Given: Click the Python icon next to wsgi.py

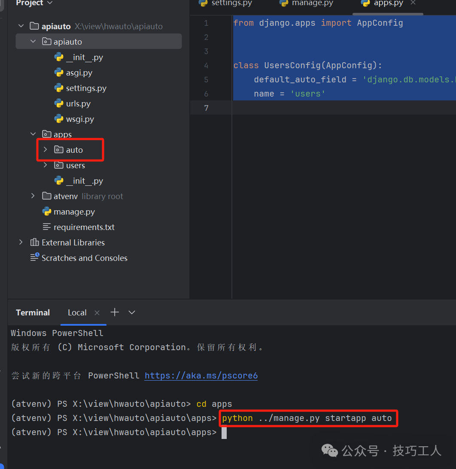Looking at the screenshot, I should tap(59, 119).
